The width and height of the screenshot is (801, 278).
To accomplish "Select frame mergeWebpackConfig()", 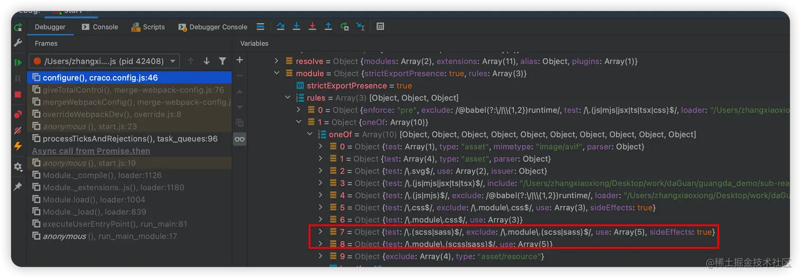I will tap(130, 102).
